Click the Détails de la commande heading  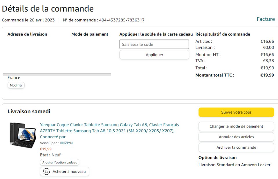point(48,9)
